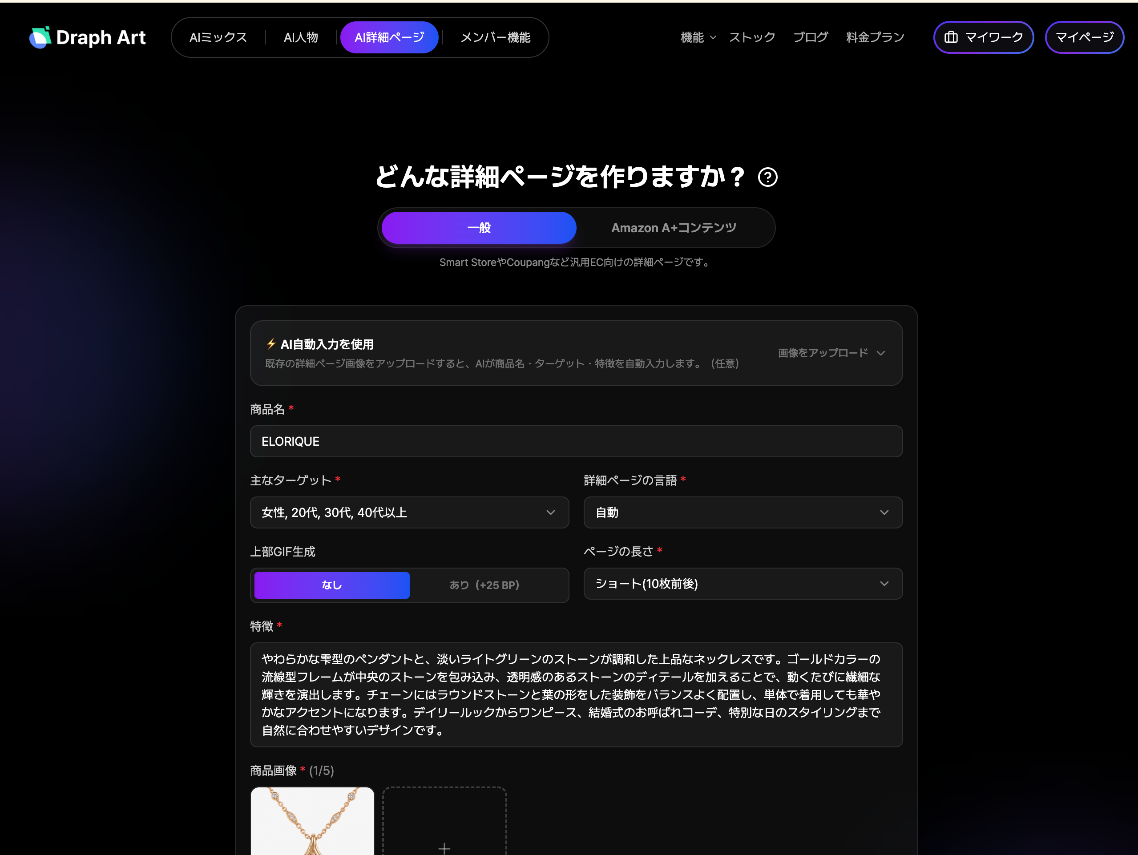This screenshot has height=855, width=1138.
Task: Click the briefcase icon in マイワーク button
Action: click(951, 37)
